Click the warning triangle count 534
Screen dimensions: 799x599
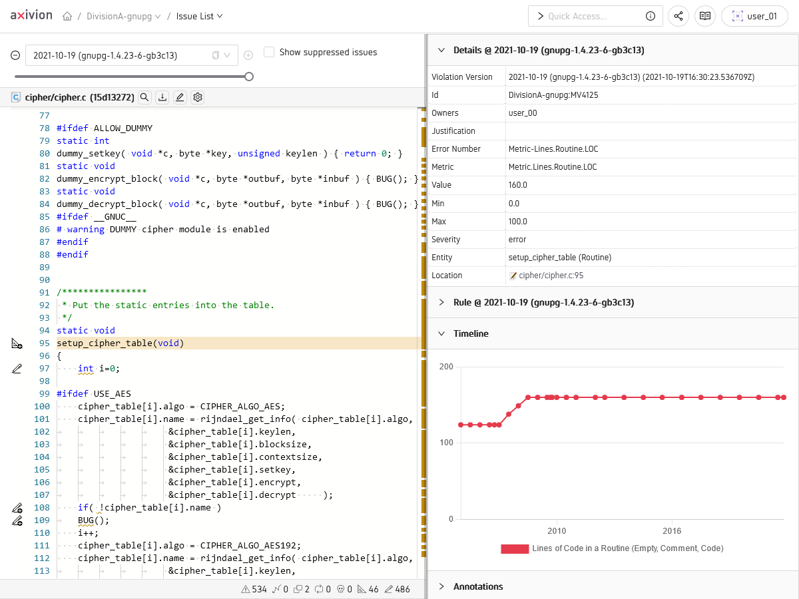(254, 589)
